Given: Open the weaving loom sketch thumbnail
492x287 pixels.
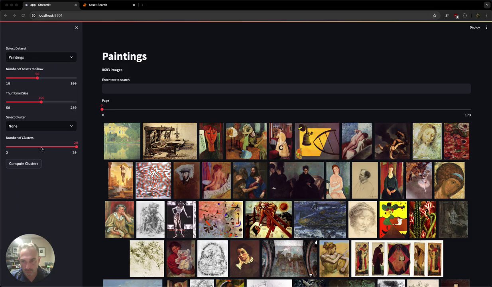Looking at the screenshot, I should [170, 141].
